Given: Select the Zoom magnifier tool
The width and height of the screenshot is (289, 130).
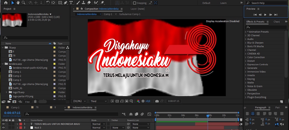Looking at the screenshot, I should pos(23,3).
